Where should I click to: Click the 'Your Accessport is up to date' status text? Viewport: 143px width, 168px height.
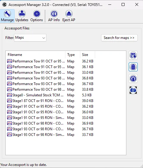[23, 165]
